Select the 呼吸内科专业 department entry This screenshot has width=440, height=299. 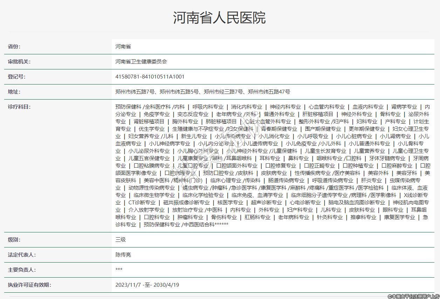click(208, 107)
